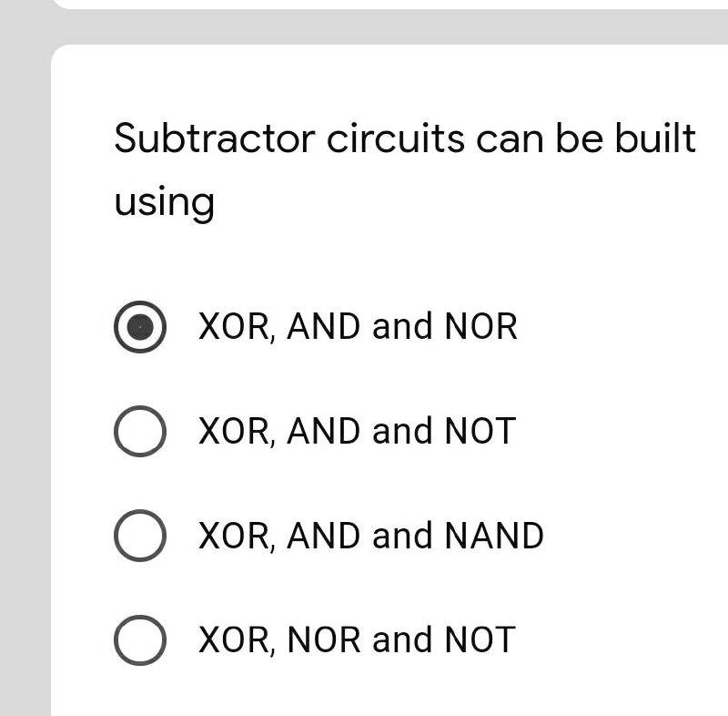Screen dimensions: 728x716
Task: Click the word 'NOT' in the second option
Action: tap(480, 431)
